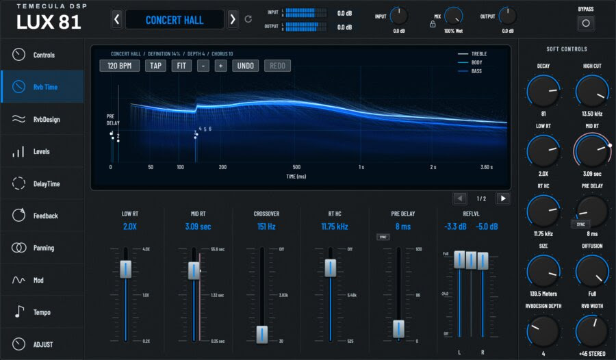Click the LOW RT fader handle
This screenshot has height=360, width=616.
(126, 269)
